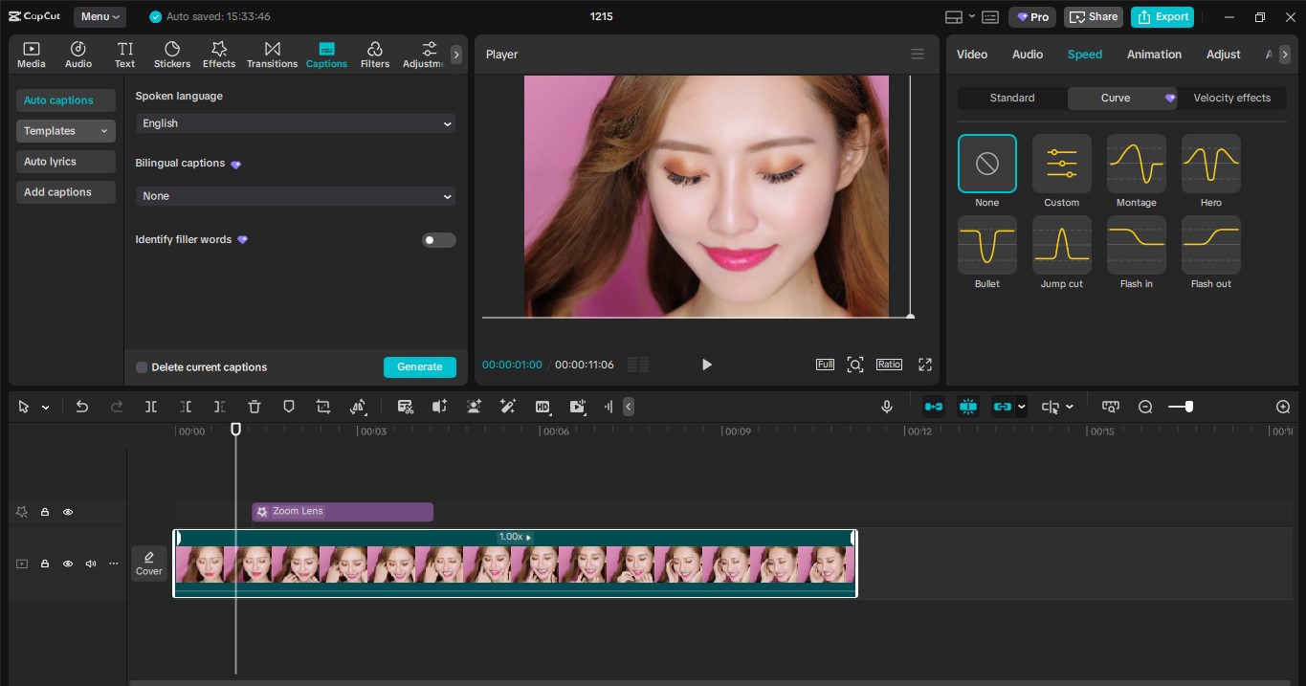Hide the video track with the eye icon
The image size is (1306, 686).
pyautogui.click(x=68, y=564)
